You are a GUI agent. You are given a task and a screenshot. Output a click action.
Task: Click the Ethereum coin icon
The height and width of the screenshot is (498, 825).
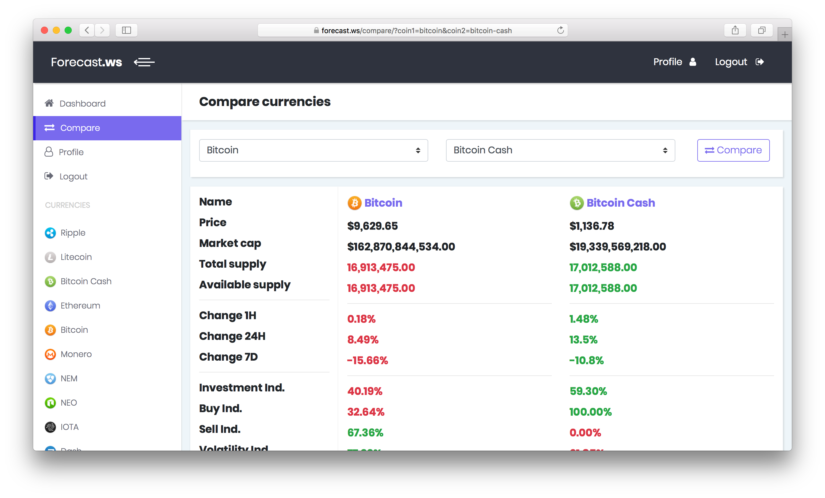[x=50, y=306]
